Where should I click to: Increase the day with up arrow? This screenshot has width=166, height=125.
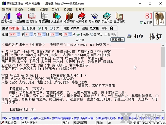click(x=44, y=33)
